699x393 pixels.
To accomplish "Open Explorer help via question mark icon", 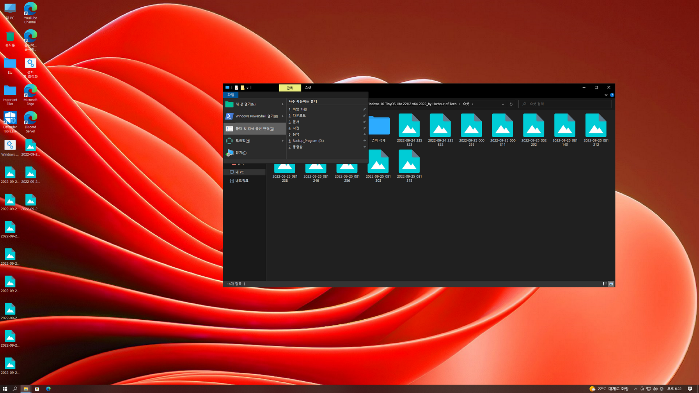I will click(x=612, y=95).
